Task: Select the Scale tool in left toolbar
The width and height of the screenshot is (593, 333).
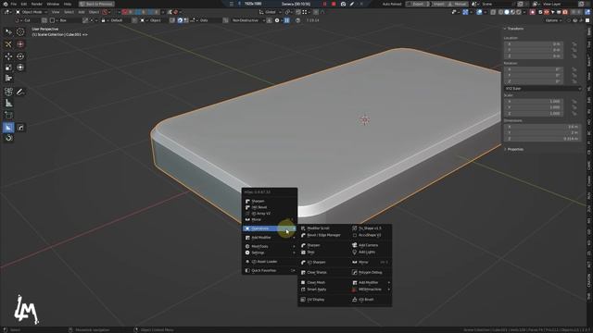Action: pos(8,68)
